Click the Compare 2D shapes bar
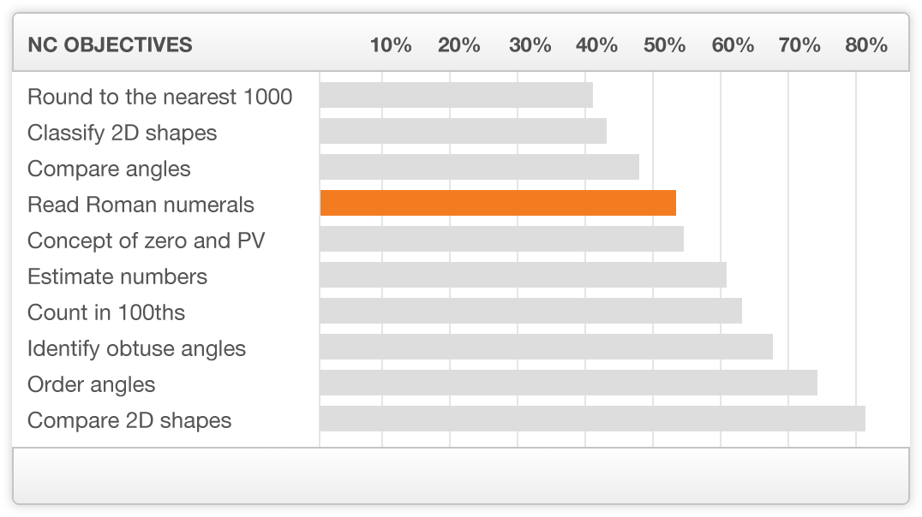The height and width of the screenshot is (517, 922). 593,419
